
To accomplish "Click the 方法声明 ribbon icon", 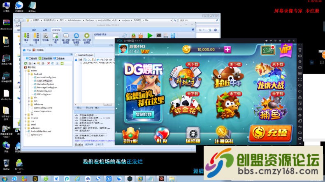I will (56, 38).
